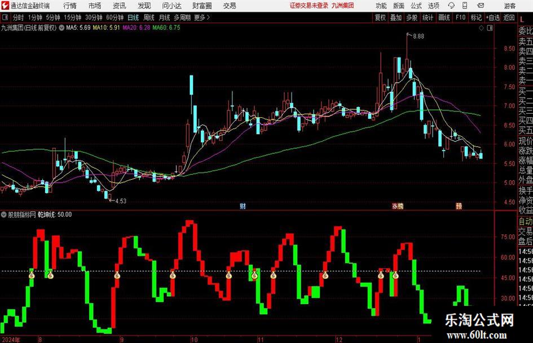The image size is (533, 343).
Task: Click the 乾坤线: 50.00 indicator value
Action: pyautogui.click(x=55, y=215)
